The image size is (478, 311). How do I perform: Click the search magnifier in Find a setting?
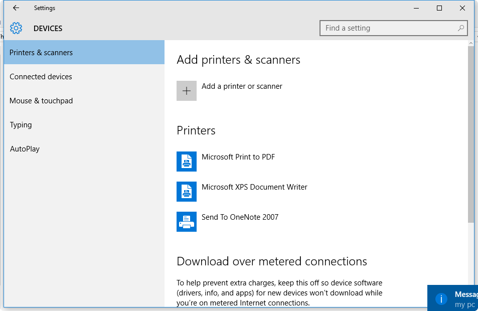[460, 28]
